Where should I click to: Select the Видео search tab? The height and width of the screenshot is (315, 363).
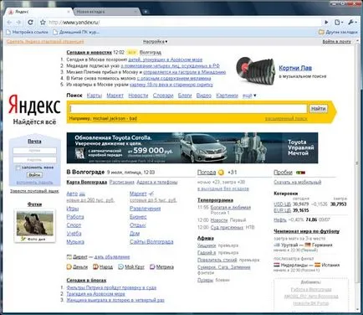[204, 96]
